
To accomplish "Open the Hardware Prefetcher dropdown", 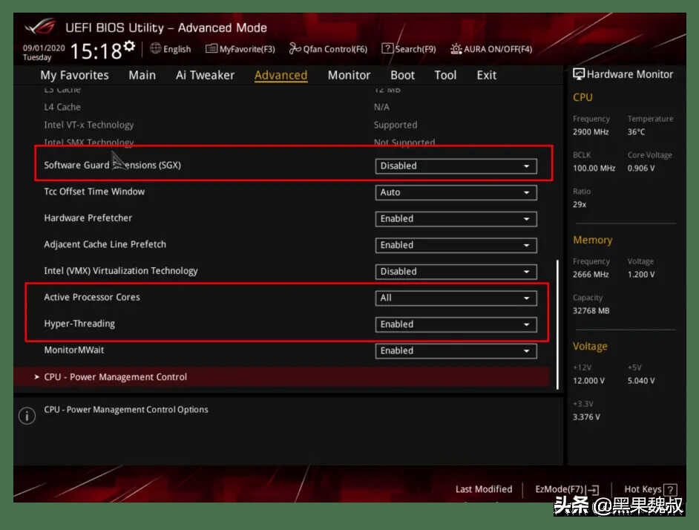I will [x=456, y=218].
